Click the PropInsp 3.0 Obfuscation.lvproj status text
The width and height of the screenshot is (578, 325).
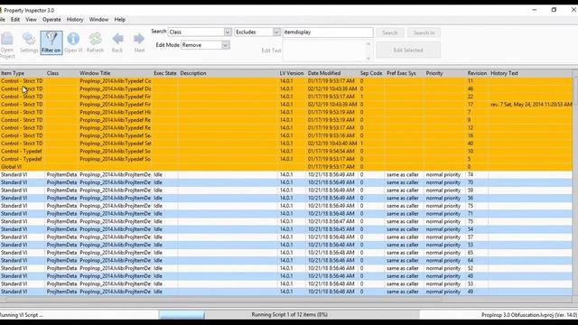(x=529, y=315)
